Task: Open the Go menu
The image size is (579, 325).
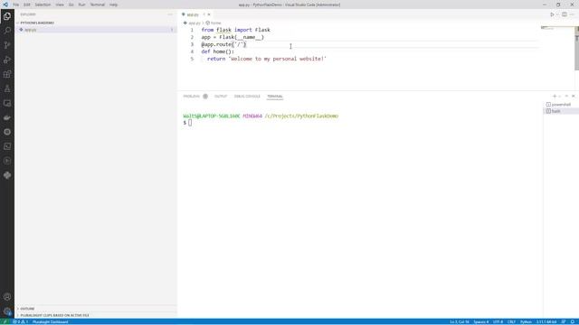Action: tap(71, 5)
